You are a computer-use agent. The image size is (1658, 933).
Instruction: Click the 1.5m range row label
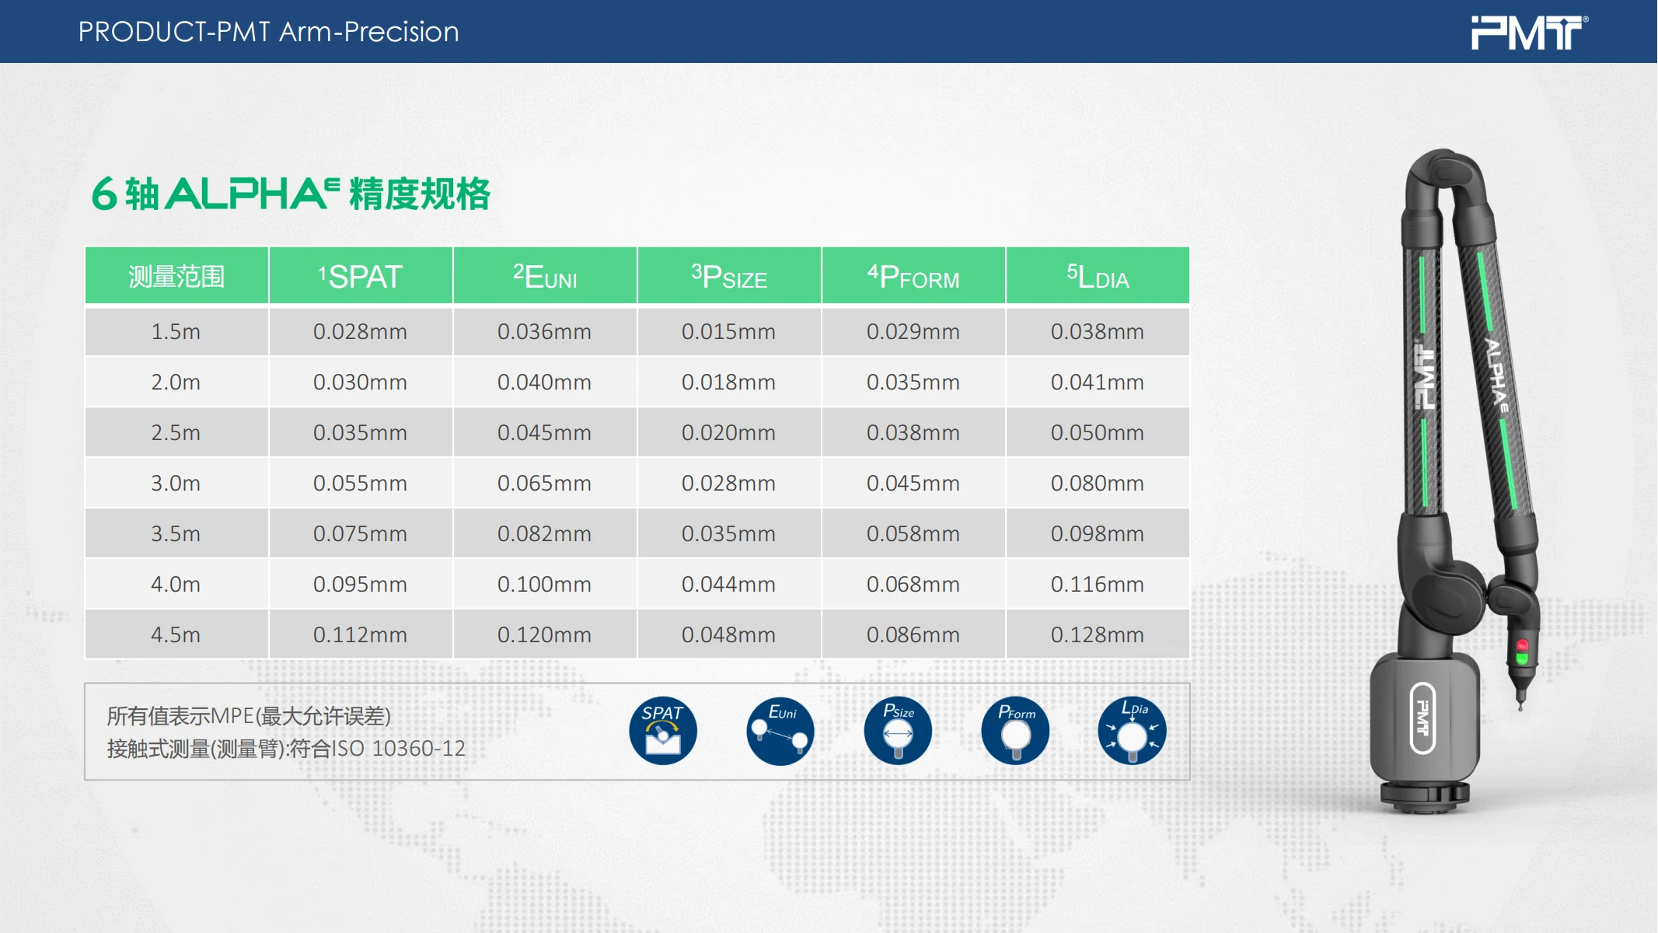pos(176,332)
